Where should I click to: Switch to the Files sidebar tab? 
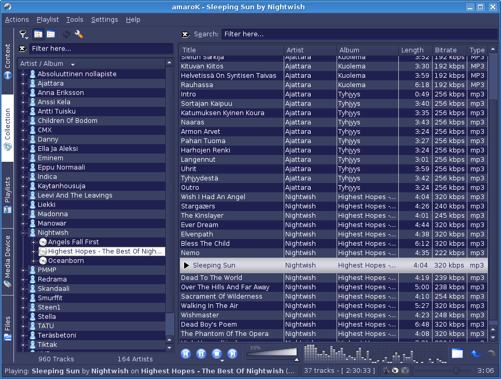[8, 328]
